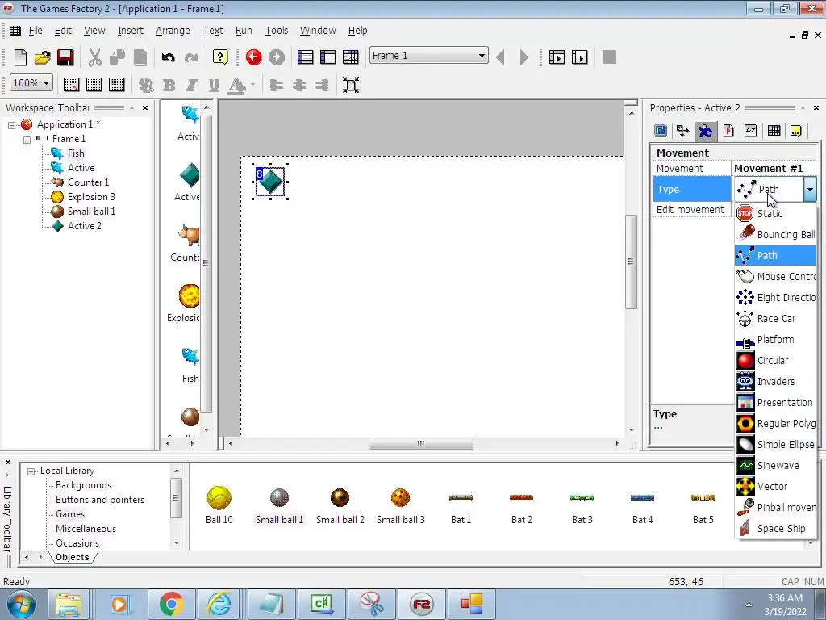Open Chrome from the taskbar
826x620 pixels.
172,604
